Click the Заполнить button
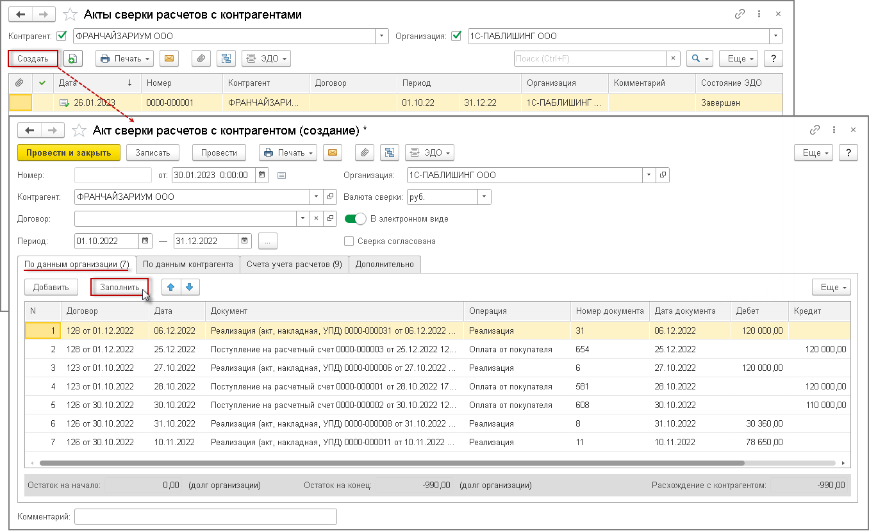The height and width of the screenshot is (531, 869). pos(119,288)
